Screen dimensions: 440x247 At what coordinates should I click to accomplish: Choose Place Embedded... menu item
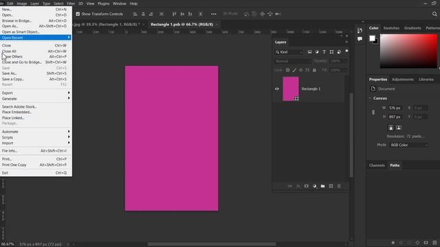coord(35,112)
